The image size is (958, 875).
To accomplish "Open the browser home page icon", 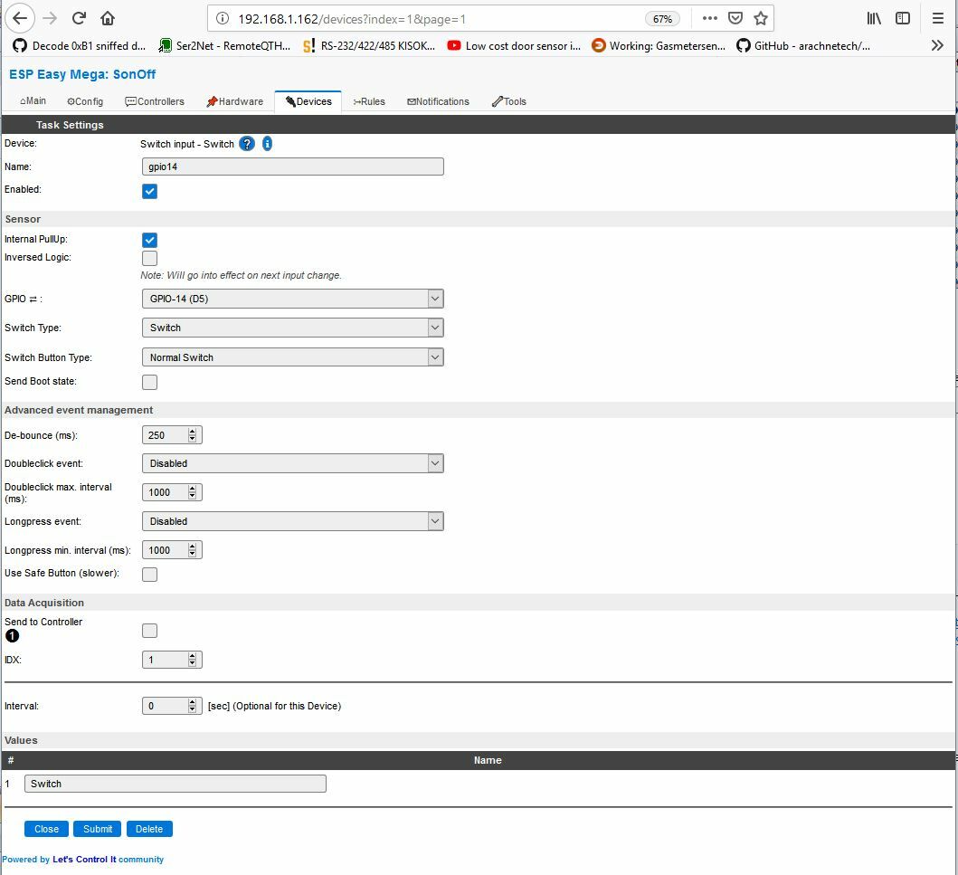I will click(108, 18).
